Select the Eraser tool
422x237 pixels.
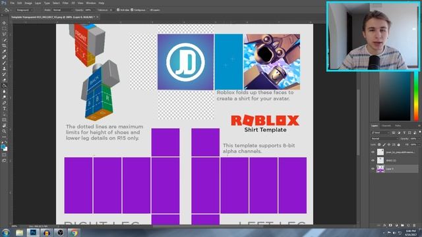point(4,80)
